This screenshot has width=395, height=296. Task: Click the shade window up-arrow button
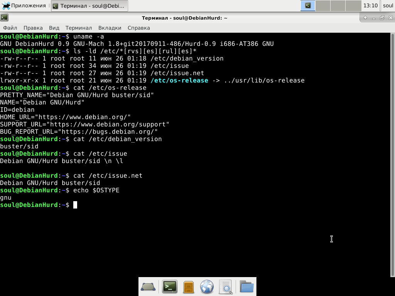[x=365, y=18]
